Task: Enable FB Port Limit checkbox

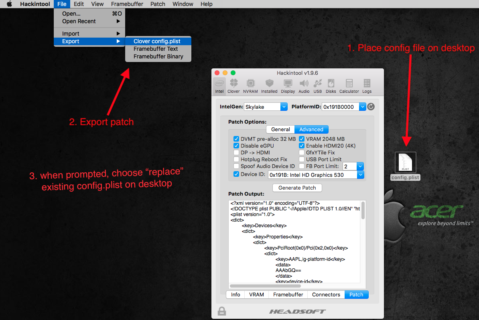Action: (x=302, y=166)
